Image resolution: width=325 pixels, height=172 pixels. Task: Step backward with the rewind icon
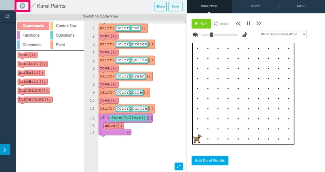click(x=238, y=24)
